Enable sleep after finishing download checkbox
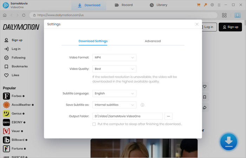This screenshot has height=158, width=246. coord(94,124)
